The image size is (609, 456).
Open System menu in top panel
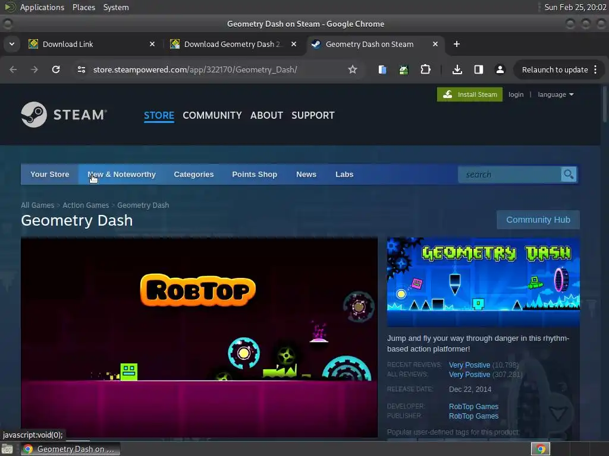click(x=116, y=7)
